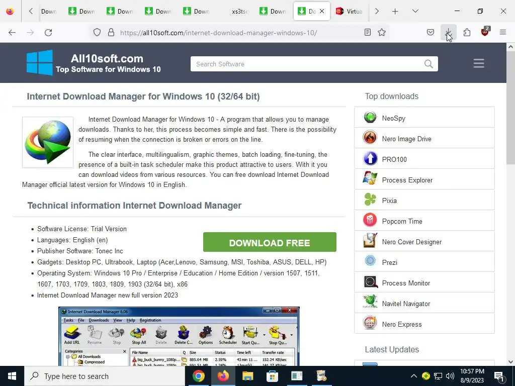The width and height of the screenshot is (515, 386).
Task: Open the Process Explorer link
Action: 407,180
